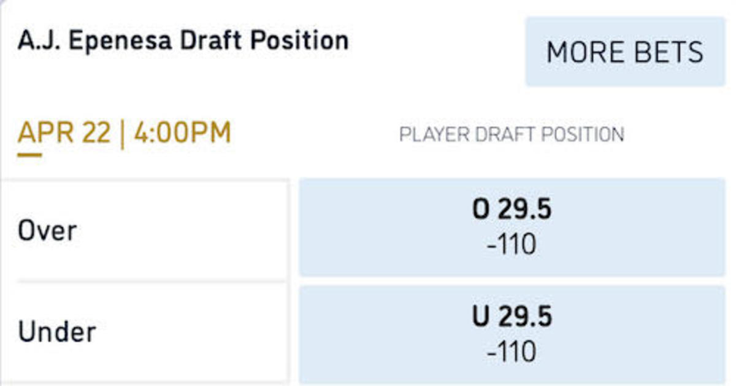
Task: Click the divider between Over and Under labels
Action: click(152, 282)
